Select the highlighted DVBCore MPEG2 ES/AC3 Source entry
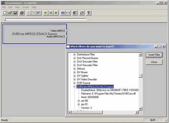This screenshot has height=123, width=169. click(x=95, y=86)
